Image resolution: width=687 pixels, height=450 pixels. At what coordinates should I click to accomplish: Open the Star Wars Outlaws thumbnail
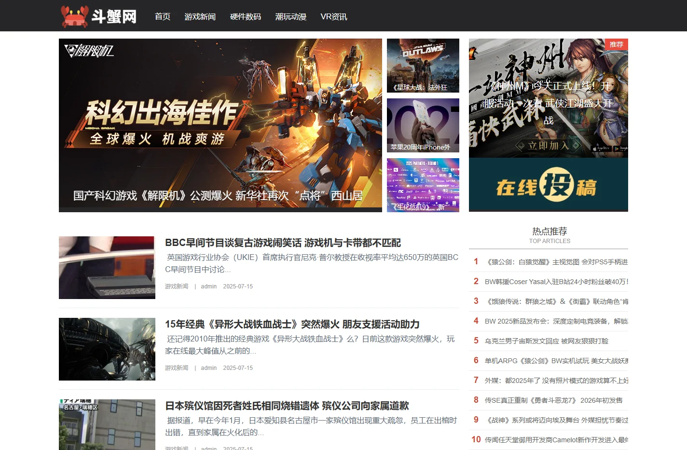423,66
